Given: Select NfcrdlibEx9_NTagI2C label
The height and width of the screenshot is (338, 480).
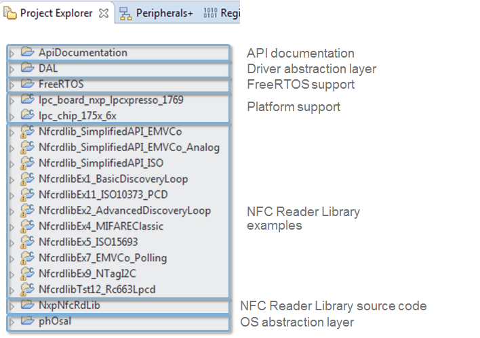Looking at the screenshot, I should pyautogui.click(x=87, y=274).
